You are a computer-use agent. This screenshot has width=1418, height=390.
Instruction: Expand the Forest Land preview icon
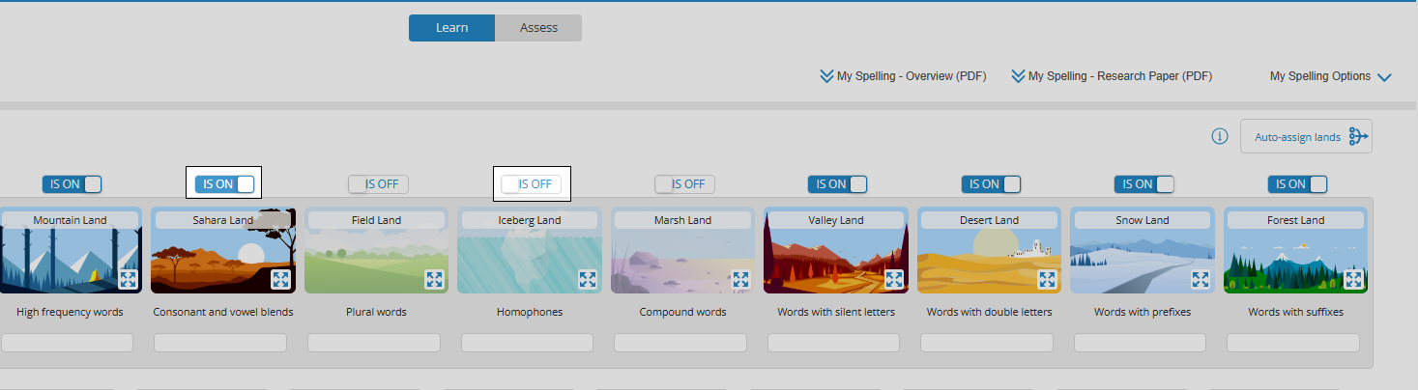click(x=1353, y=279)
